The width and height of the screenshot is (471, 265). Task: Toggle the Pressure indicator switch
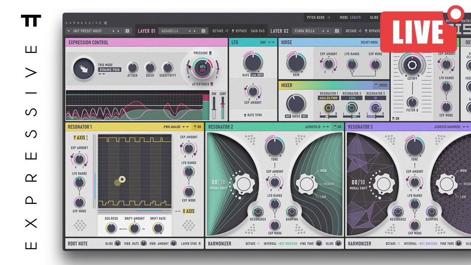click(210, 53)
